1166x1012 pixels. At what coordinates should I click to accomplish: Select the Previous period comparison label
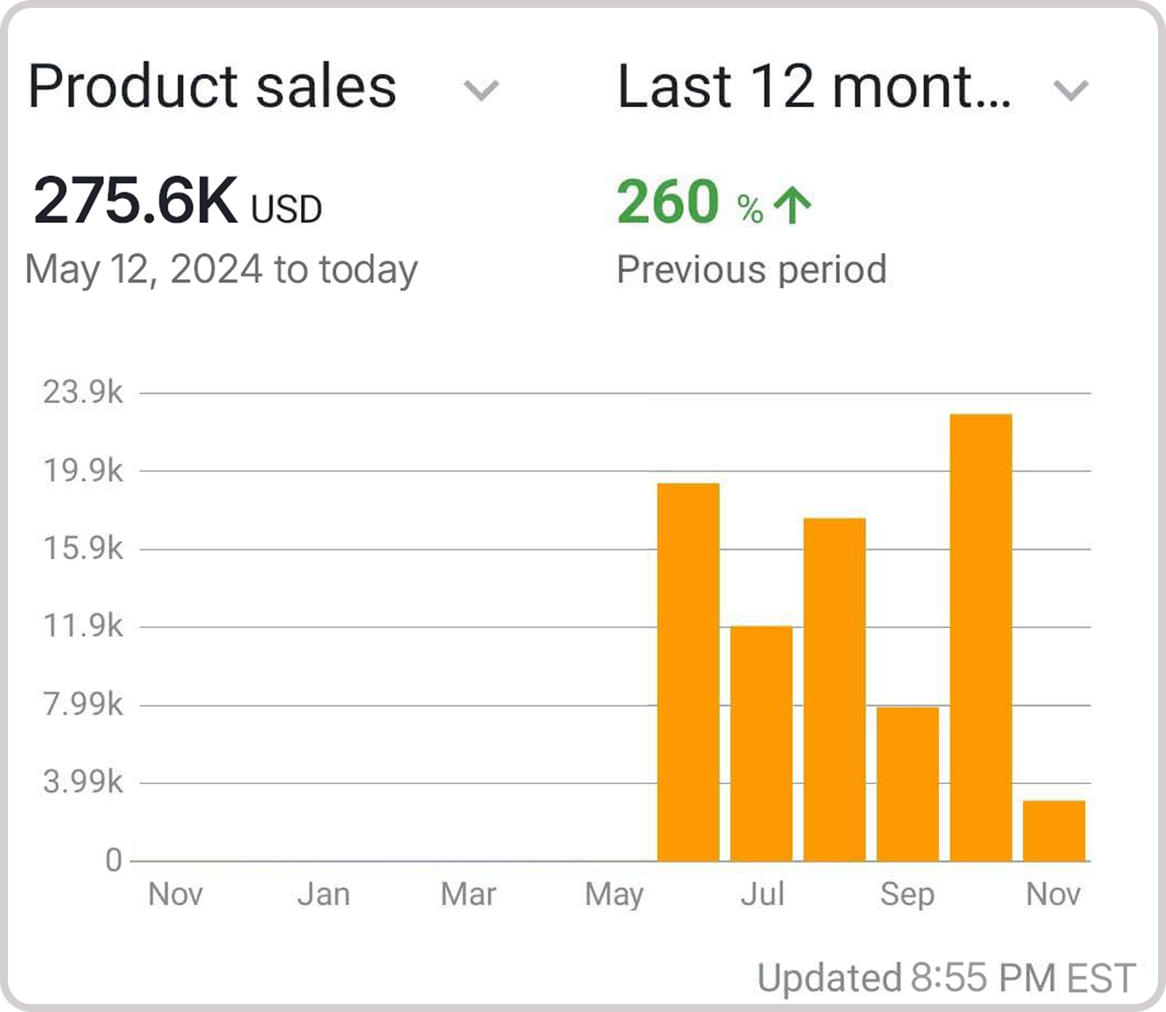coord(751,270)
